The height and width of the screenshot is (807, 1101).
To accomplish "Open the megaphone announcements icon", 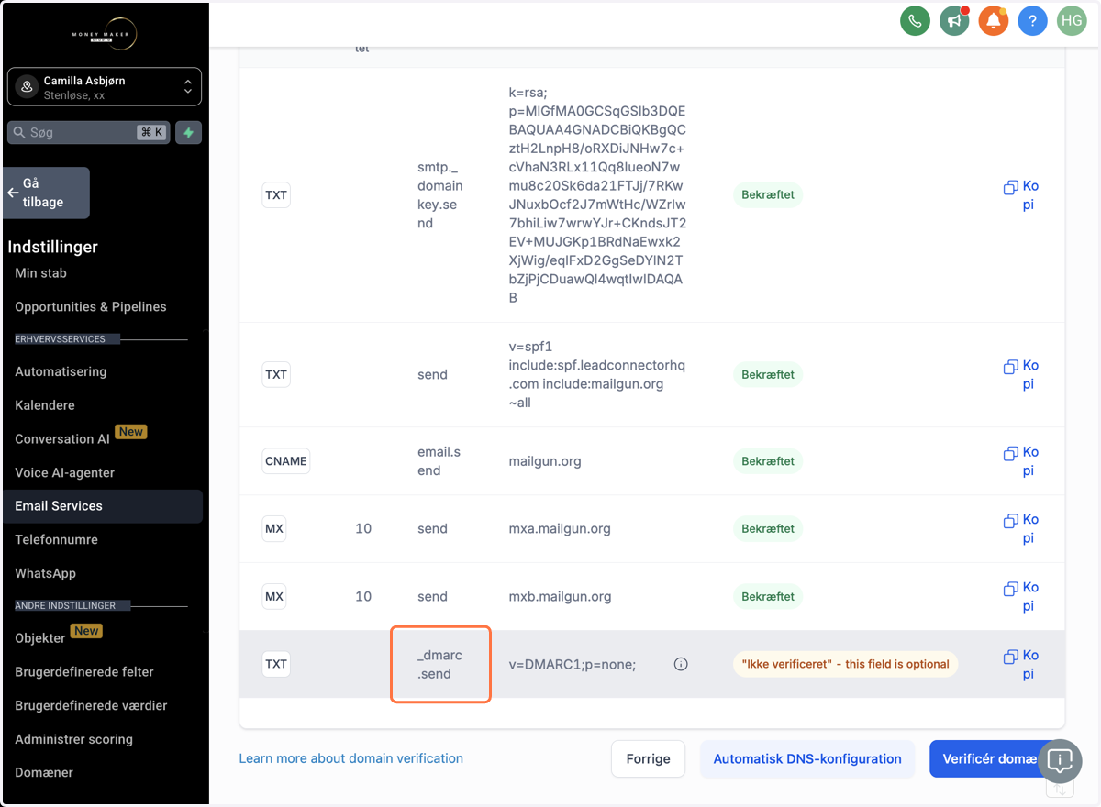I will pos(954,20).
